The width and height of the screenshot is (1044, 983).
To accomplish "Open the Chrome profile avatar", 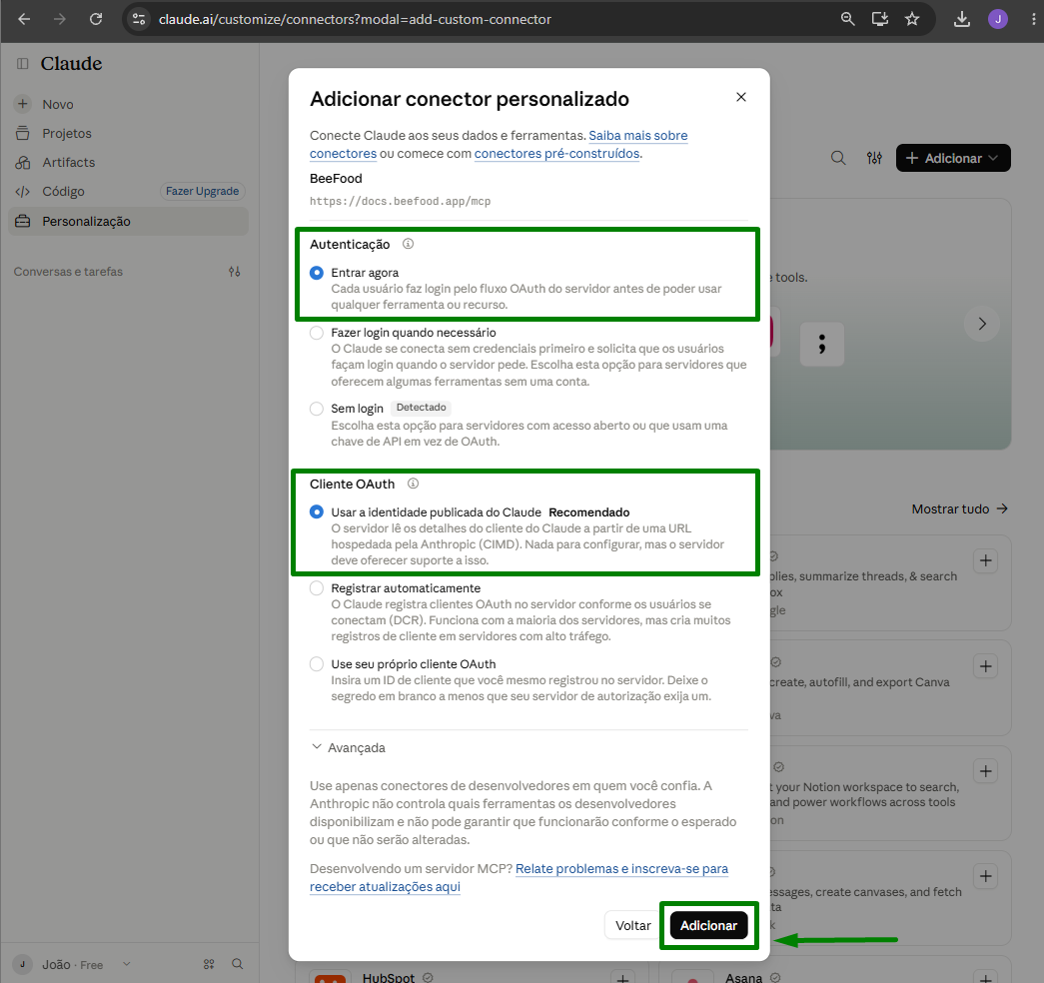I will coord(997,19).
